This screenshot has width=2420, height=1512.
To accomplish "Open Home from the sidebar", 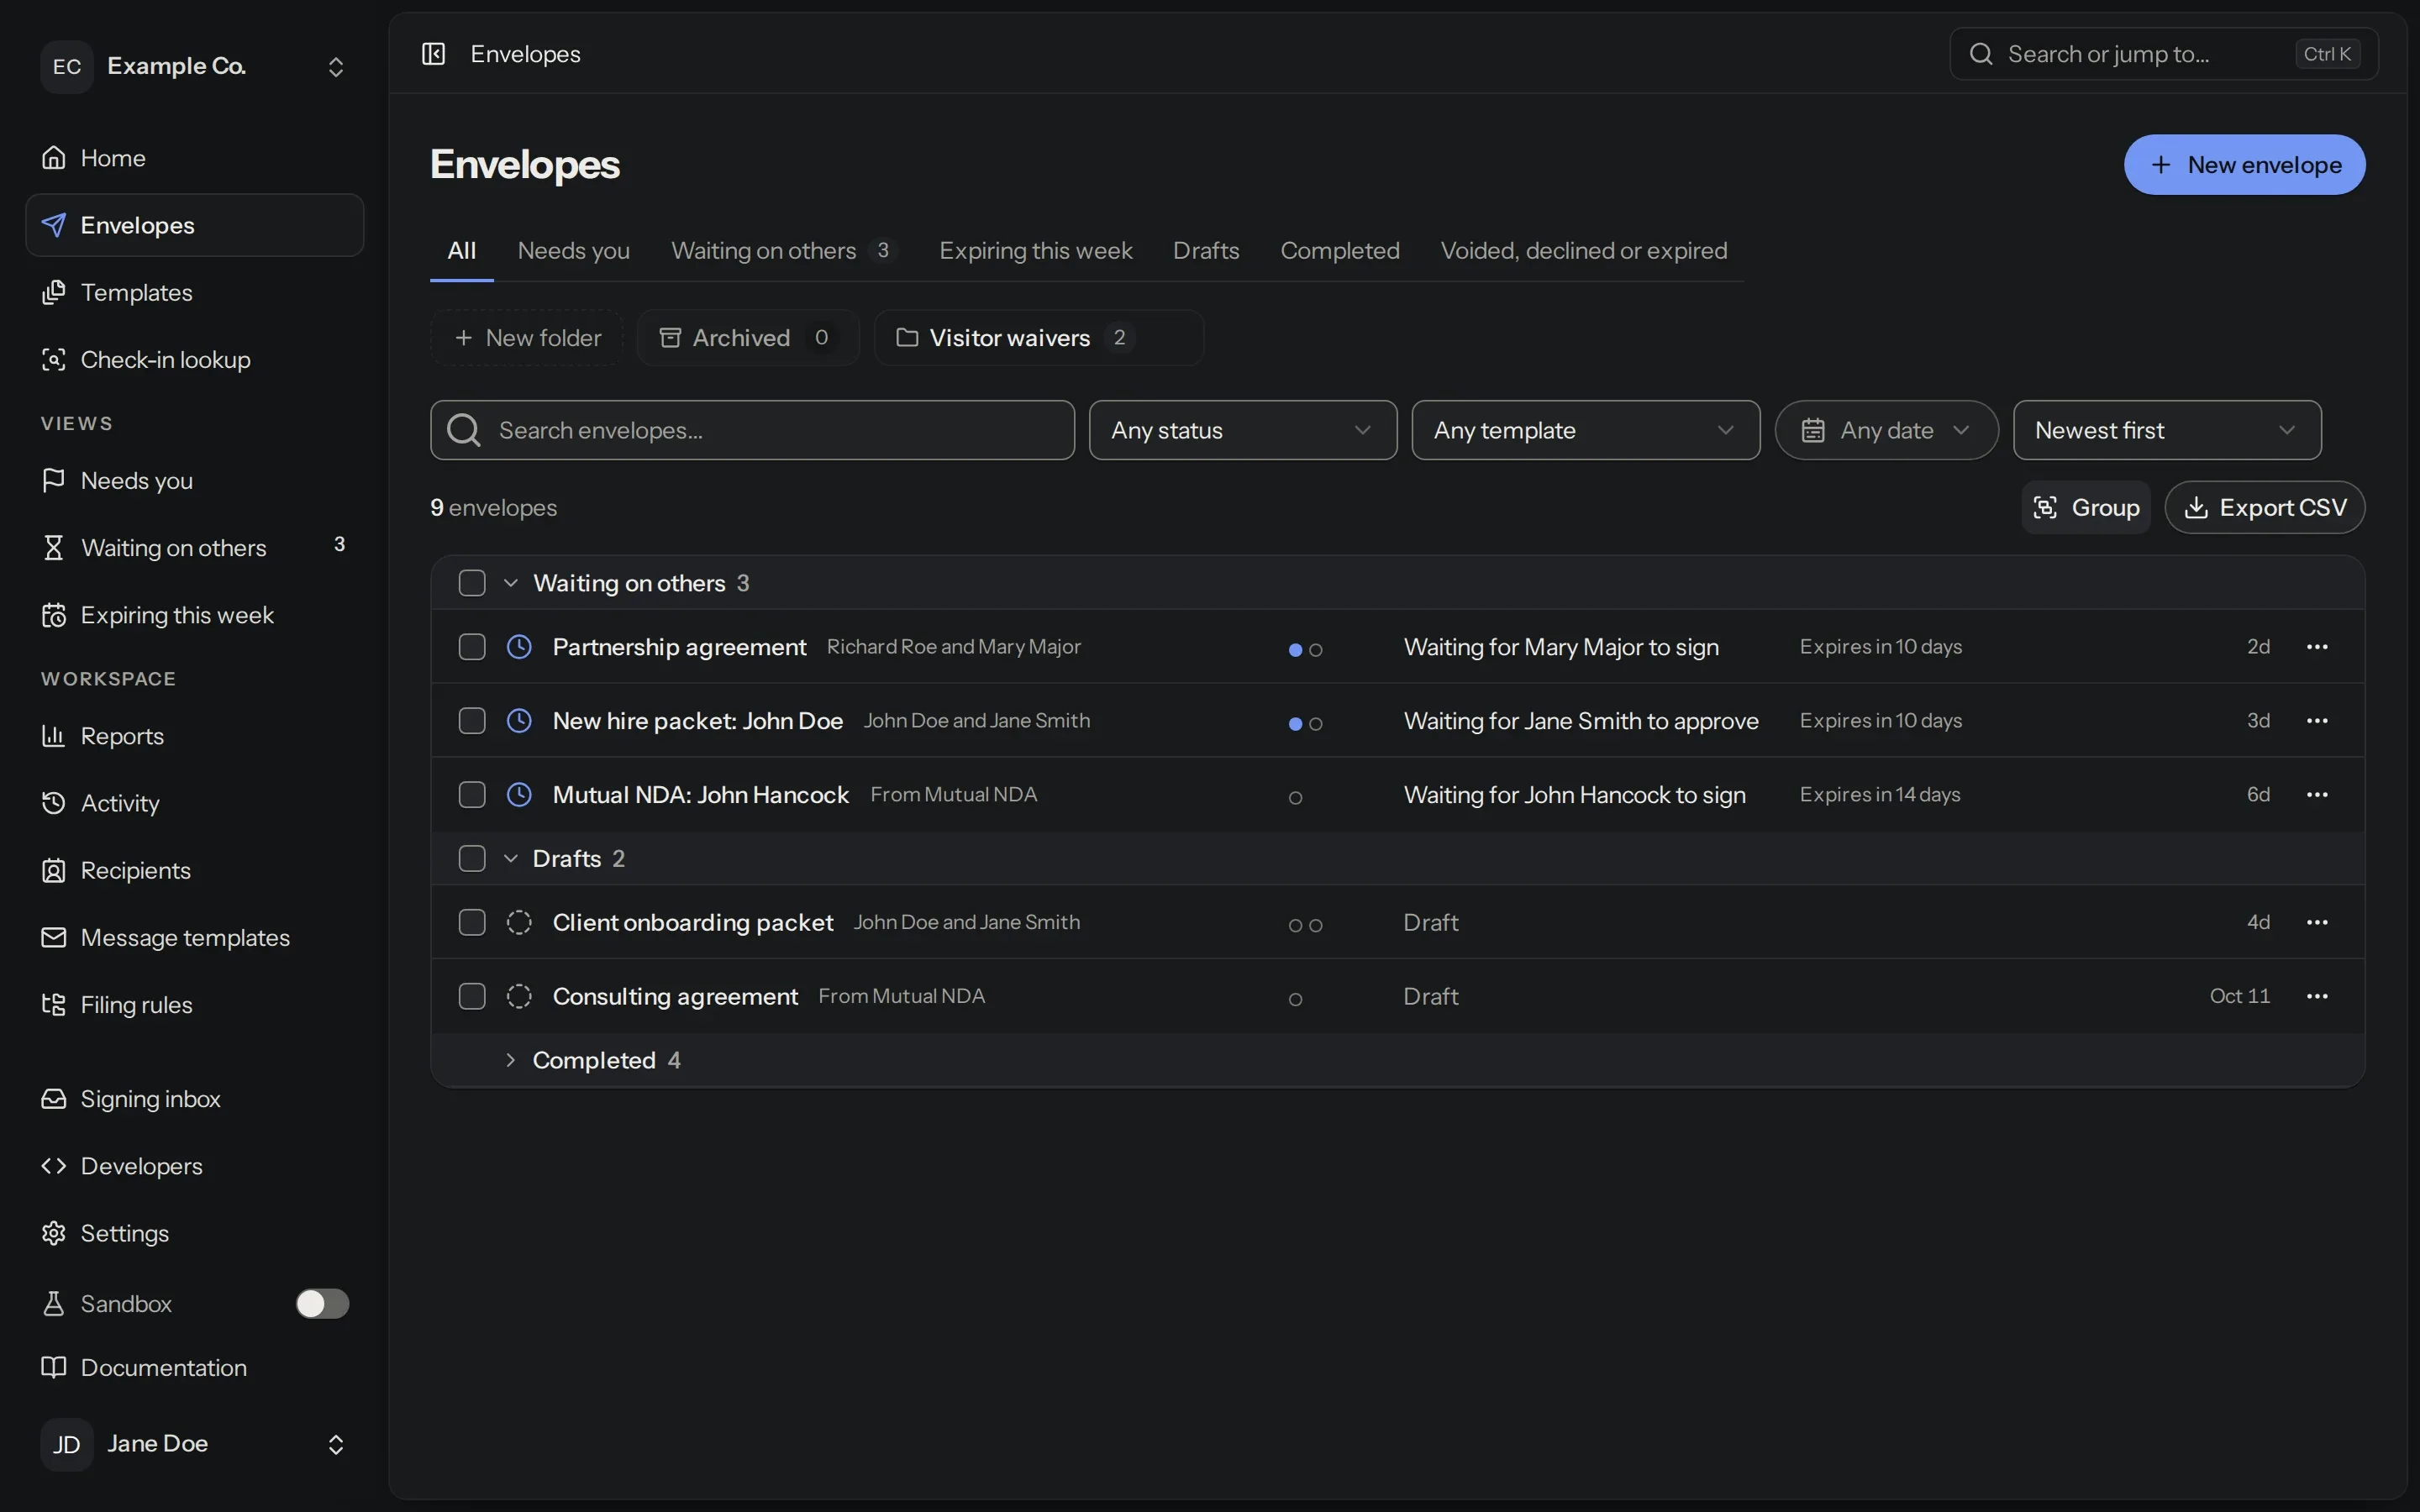I will pyautogui.click(x=194, y=158).
